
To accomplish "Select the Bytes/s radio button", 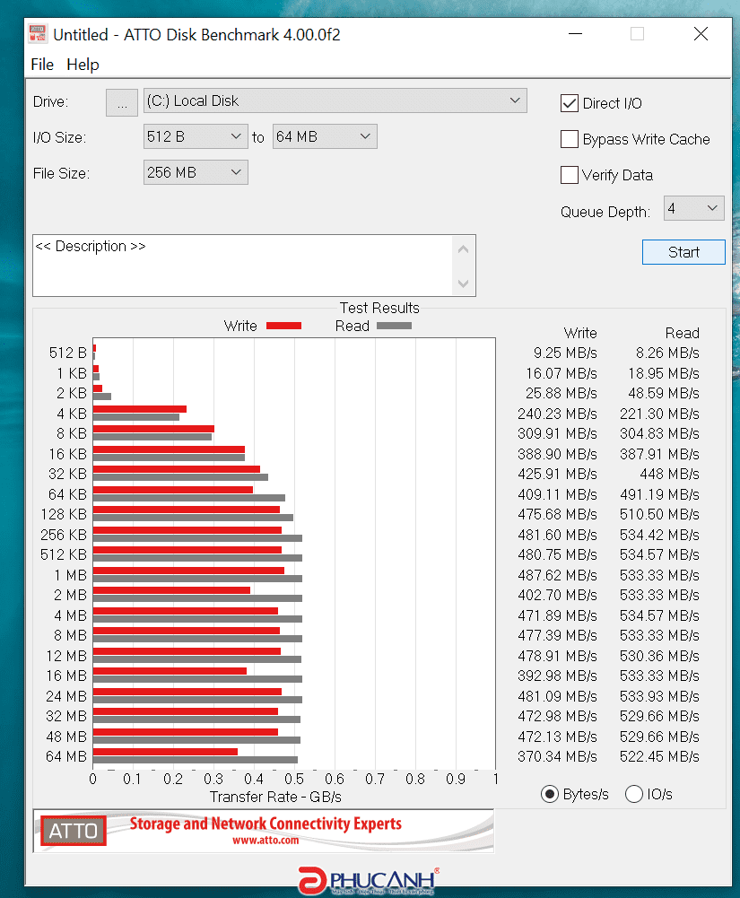I will point(550,794).
